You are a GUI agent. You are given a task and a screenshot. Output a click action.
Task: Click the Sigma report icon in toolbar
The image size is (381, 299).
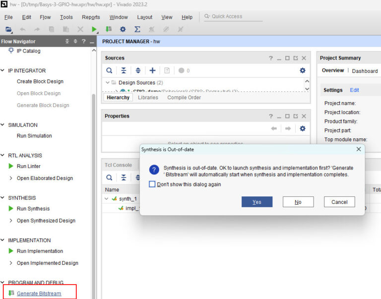(137, 29)
